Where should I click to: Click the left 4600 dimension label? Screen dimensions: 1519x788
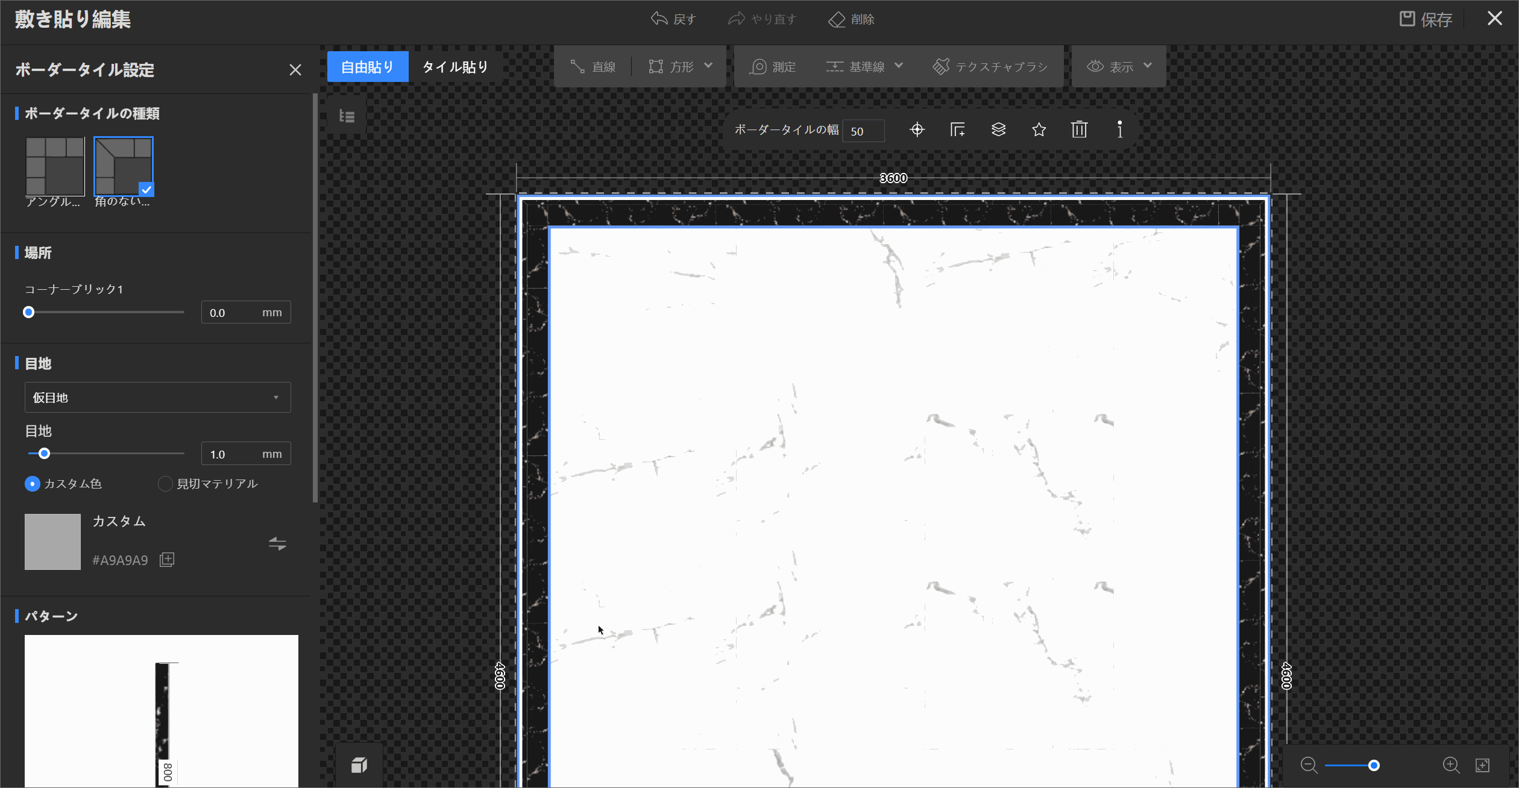pos(500,676)
